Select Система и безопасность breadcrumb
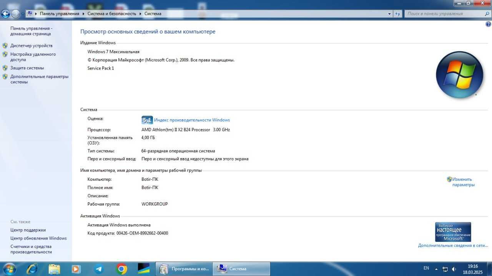 coord(112,13)
